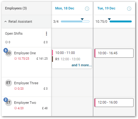
Task: Click the Employee Three name label
Action: [x=26, y=83]
